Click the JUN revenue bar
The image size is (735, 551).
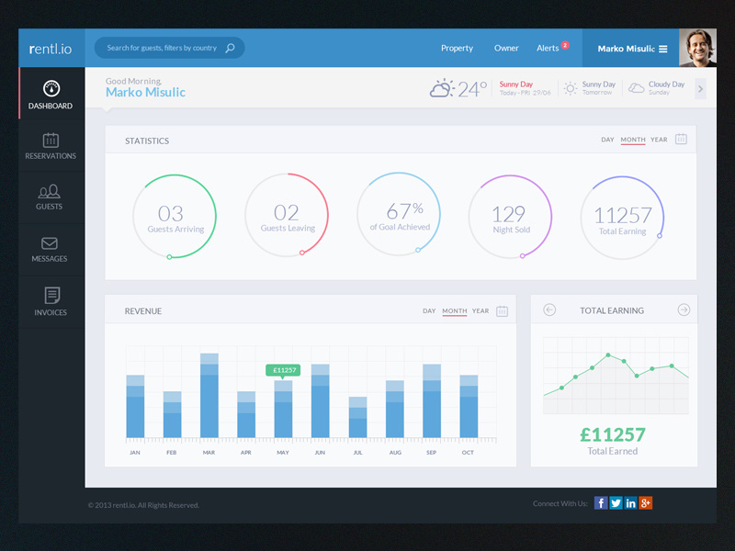coord(320,401)
